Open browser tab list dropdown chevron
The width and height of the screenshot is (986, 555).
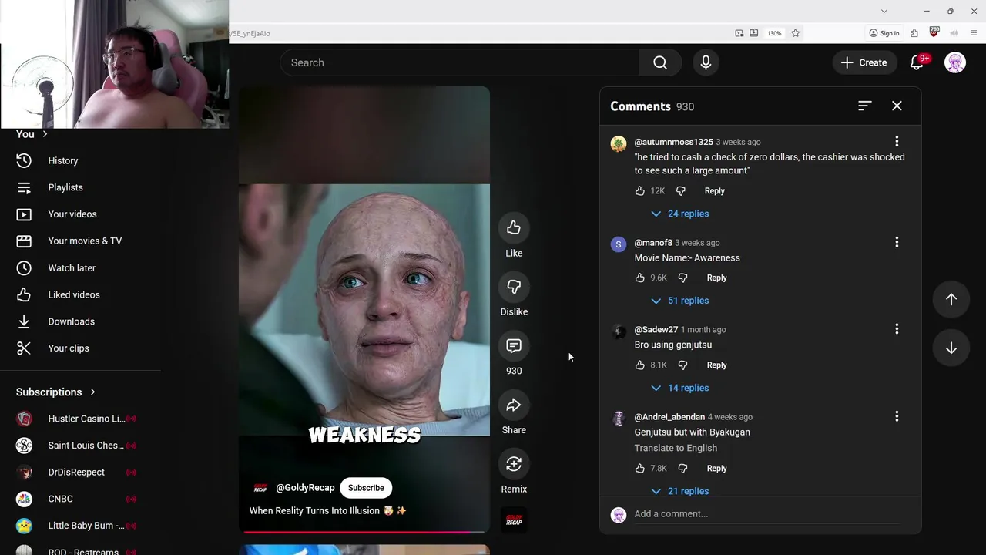click(884, 11)
